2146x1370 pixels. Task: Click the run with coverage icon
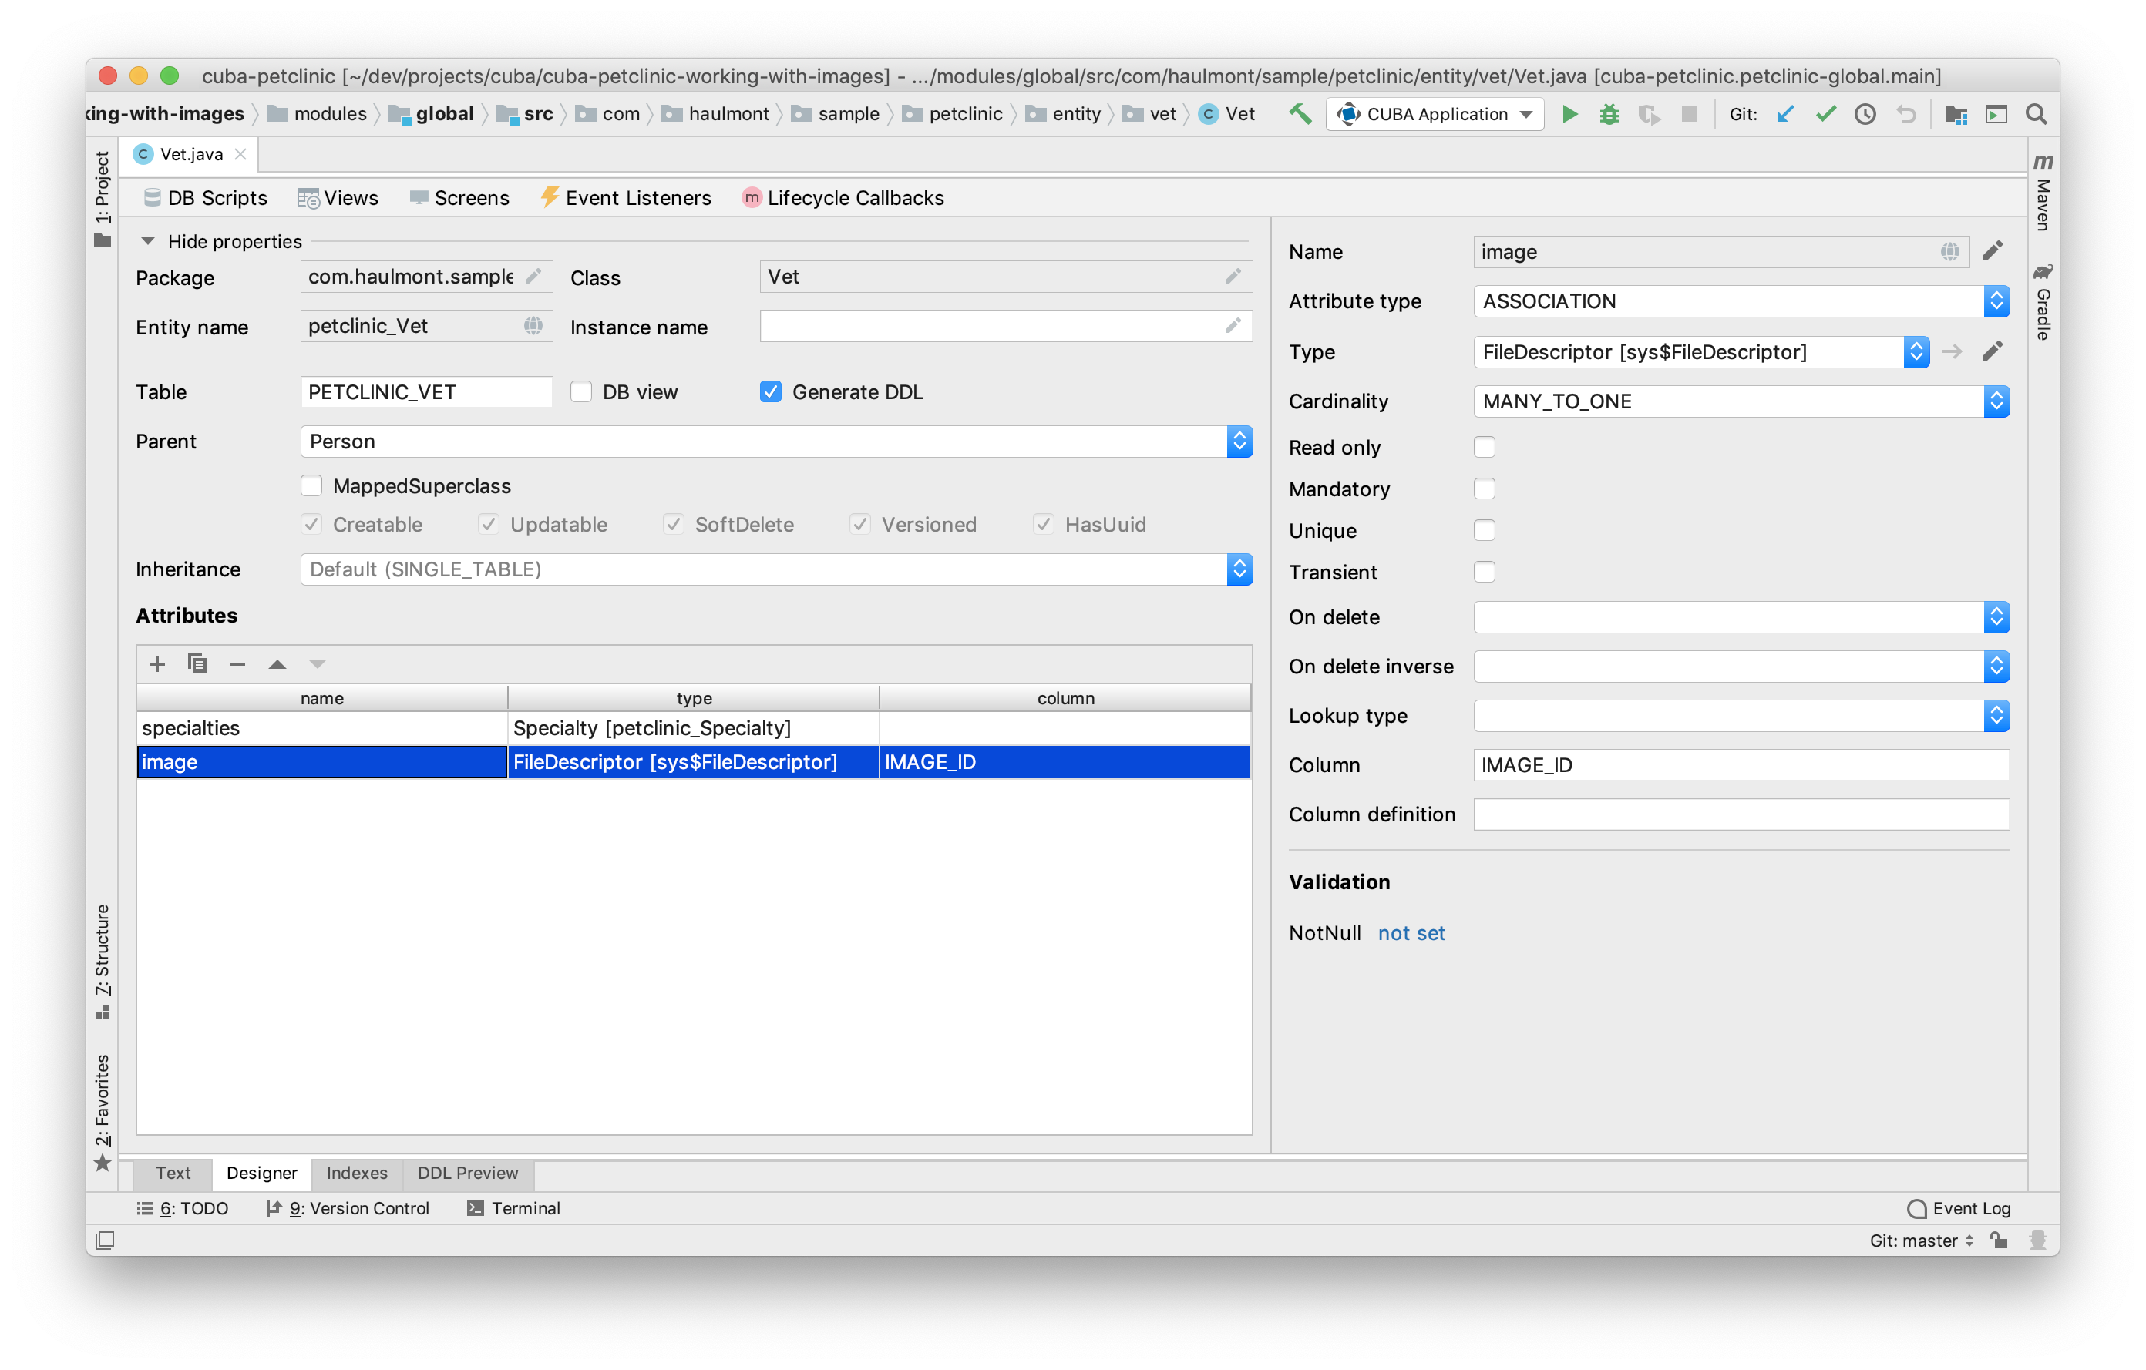1649,114
